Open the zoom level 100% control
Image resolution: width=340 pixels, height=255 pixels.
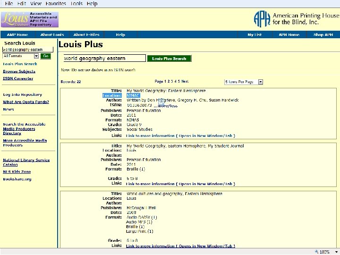click(323, 252)
